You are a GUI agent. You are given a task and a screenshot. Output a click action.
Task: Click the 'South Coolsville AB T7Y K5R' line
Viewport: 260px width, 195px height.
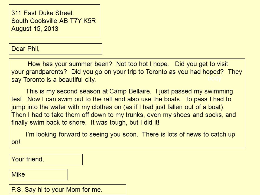pyautogui.click(x=54, y=21)
